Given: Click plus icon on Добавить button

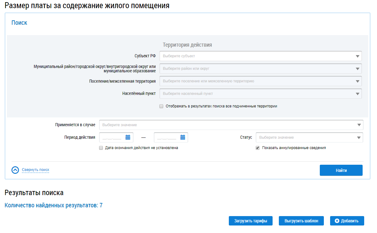Looking at the screenshot, I should point(337,221).
